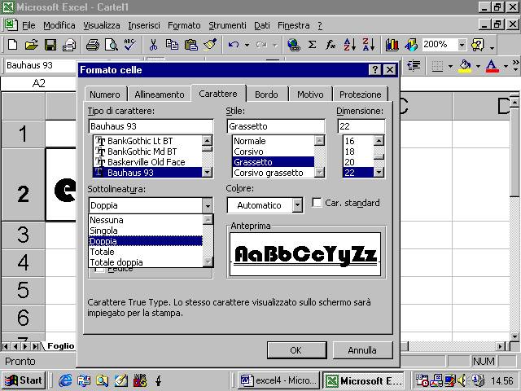Switch to the Motivo tab
The width and height of the screenshot is (521, 391).
pyautogui.click(x=310, y=94)
